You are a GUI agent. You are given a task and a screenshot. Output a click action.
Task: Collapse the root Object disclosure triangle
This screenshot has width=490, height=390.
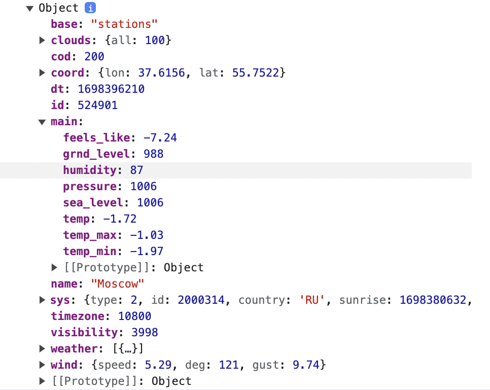tap(30, 8)
